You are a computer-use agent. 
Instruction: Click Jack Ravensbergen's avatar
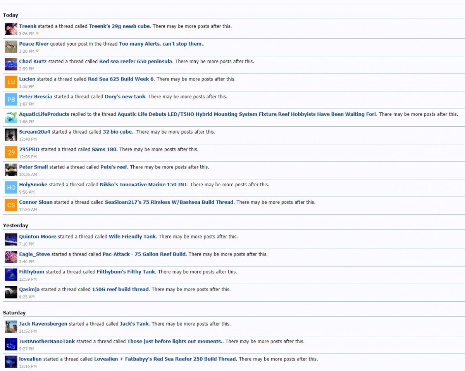tap(11, 326)
